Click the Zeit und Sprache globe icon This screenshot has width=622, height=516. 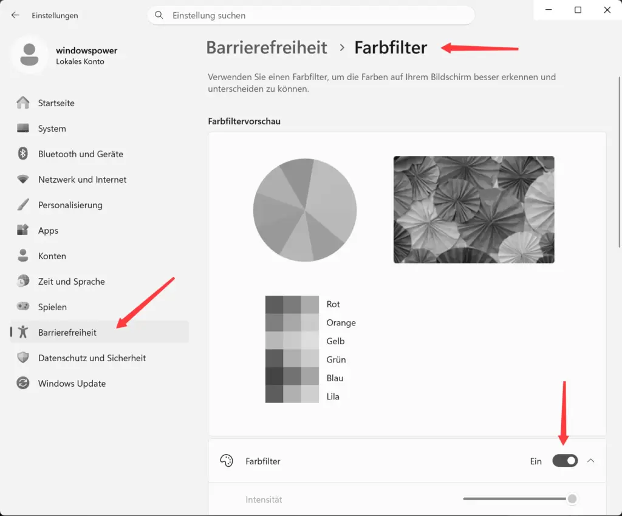[x=23, y=281]
